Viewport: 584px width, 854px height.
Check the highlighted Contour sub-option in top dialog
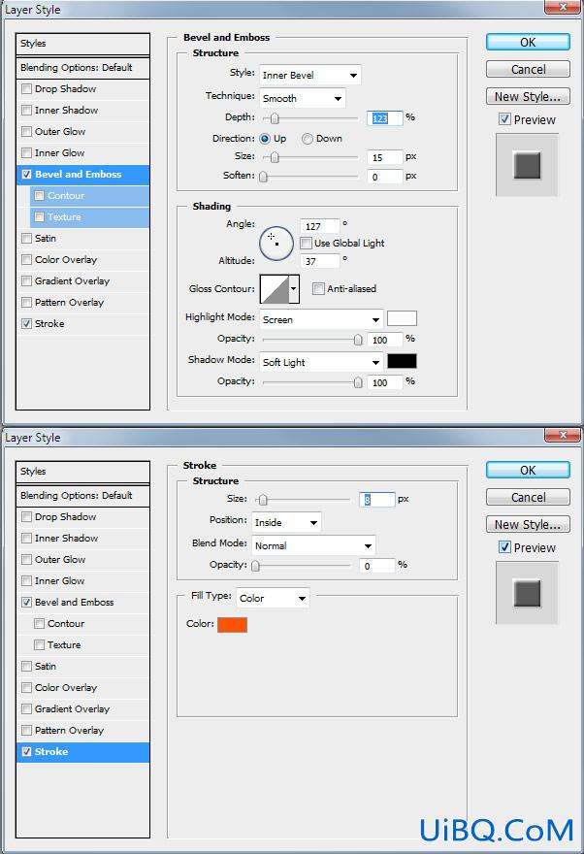[39, 195]
